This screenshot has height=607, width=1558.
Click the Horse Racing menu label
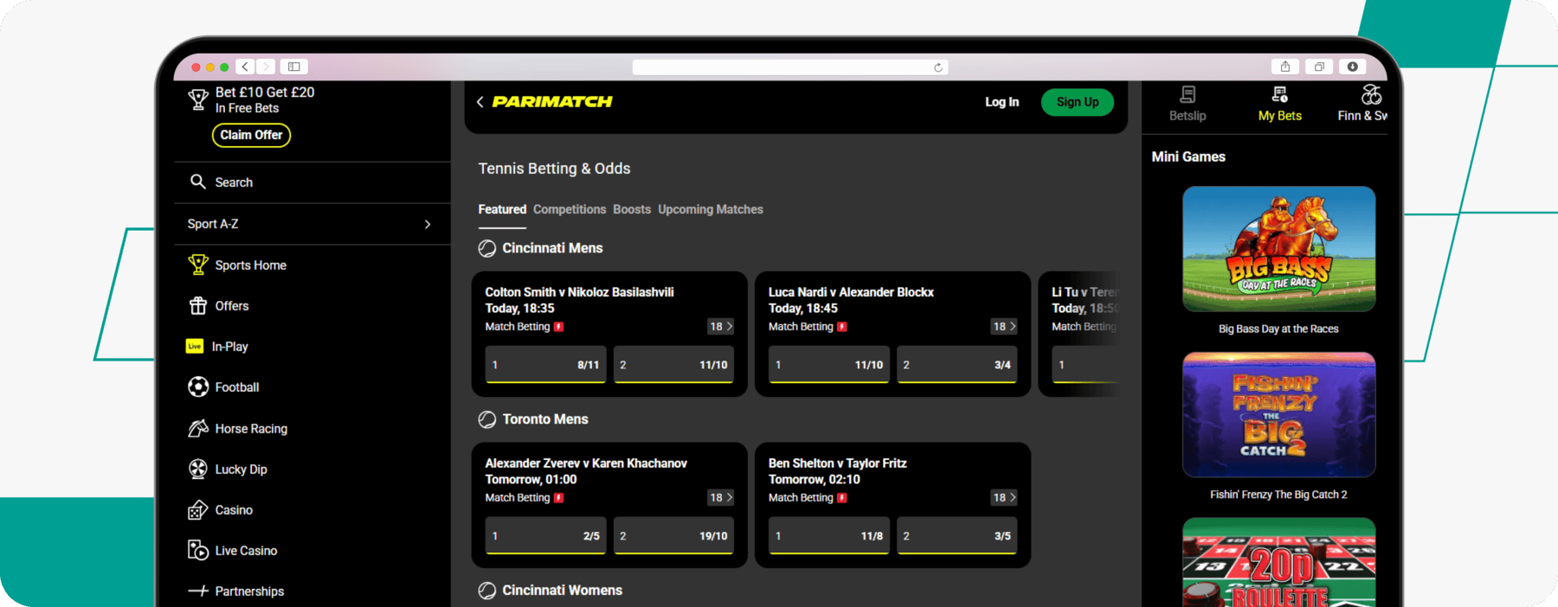pos(251,429)
